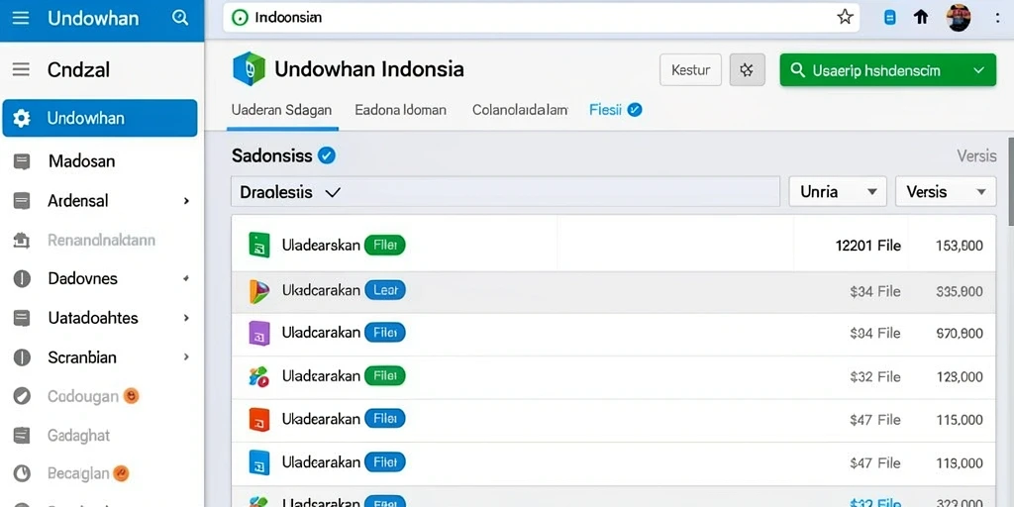1014x507 pixels.
Task: Click the 970,800 value
Action: (959, 334)
